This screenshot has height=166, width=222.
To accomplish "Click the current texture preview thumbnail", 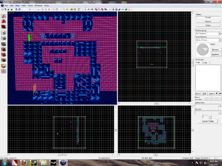I will click(x=203, y=50).
